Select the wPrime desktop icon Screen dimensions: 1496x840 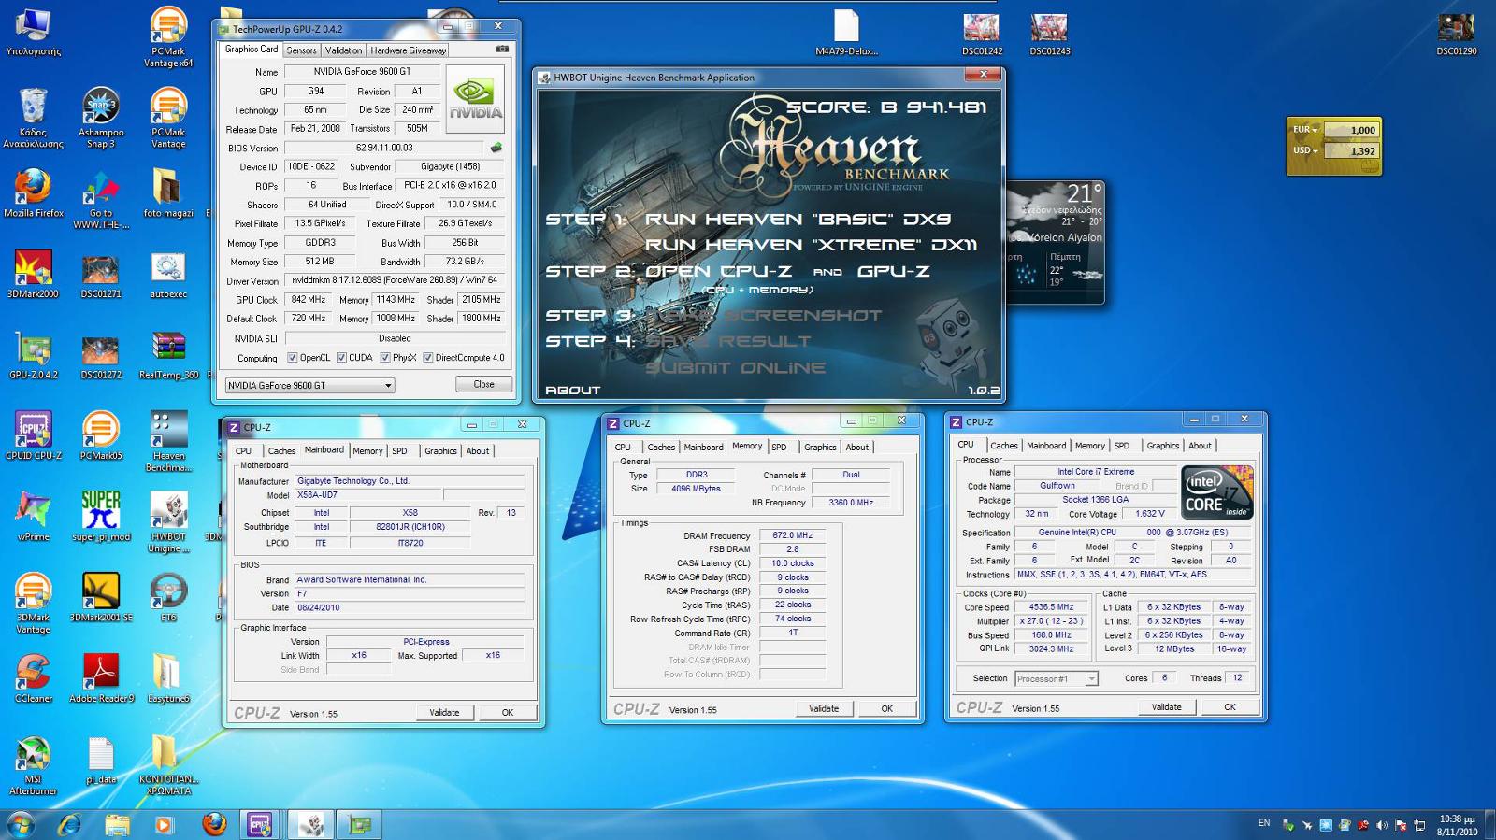click(34, 517)
